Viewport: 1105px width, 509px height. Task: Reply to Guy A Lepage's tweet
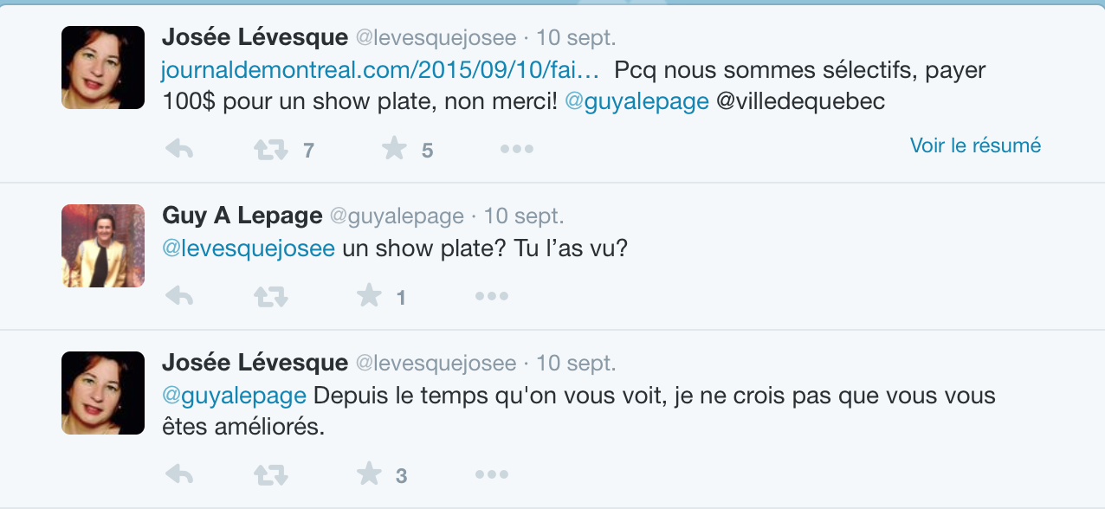click(178, 297)
